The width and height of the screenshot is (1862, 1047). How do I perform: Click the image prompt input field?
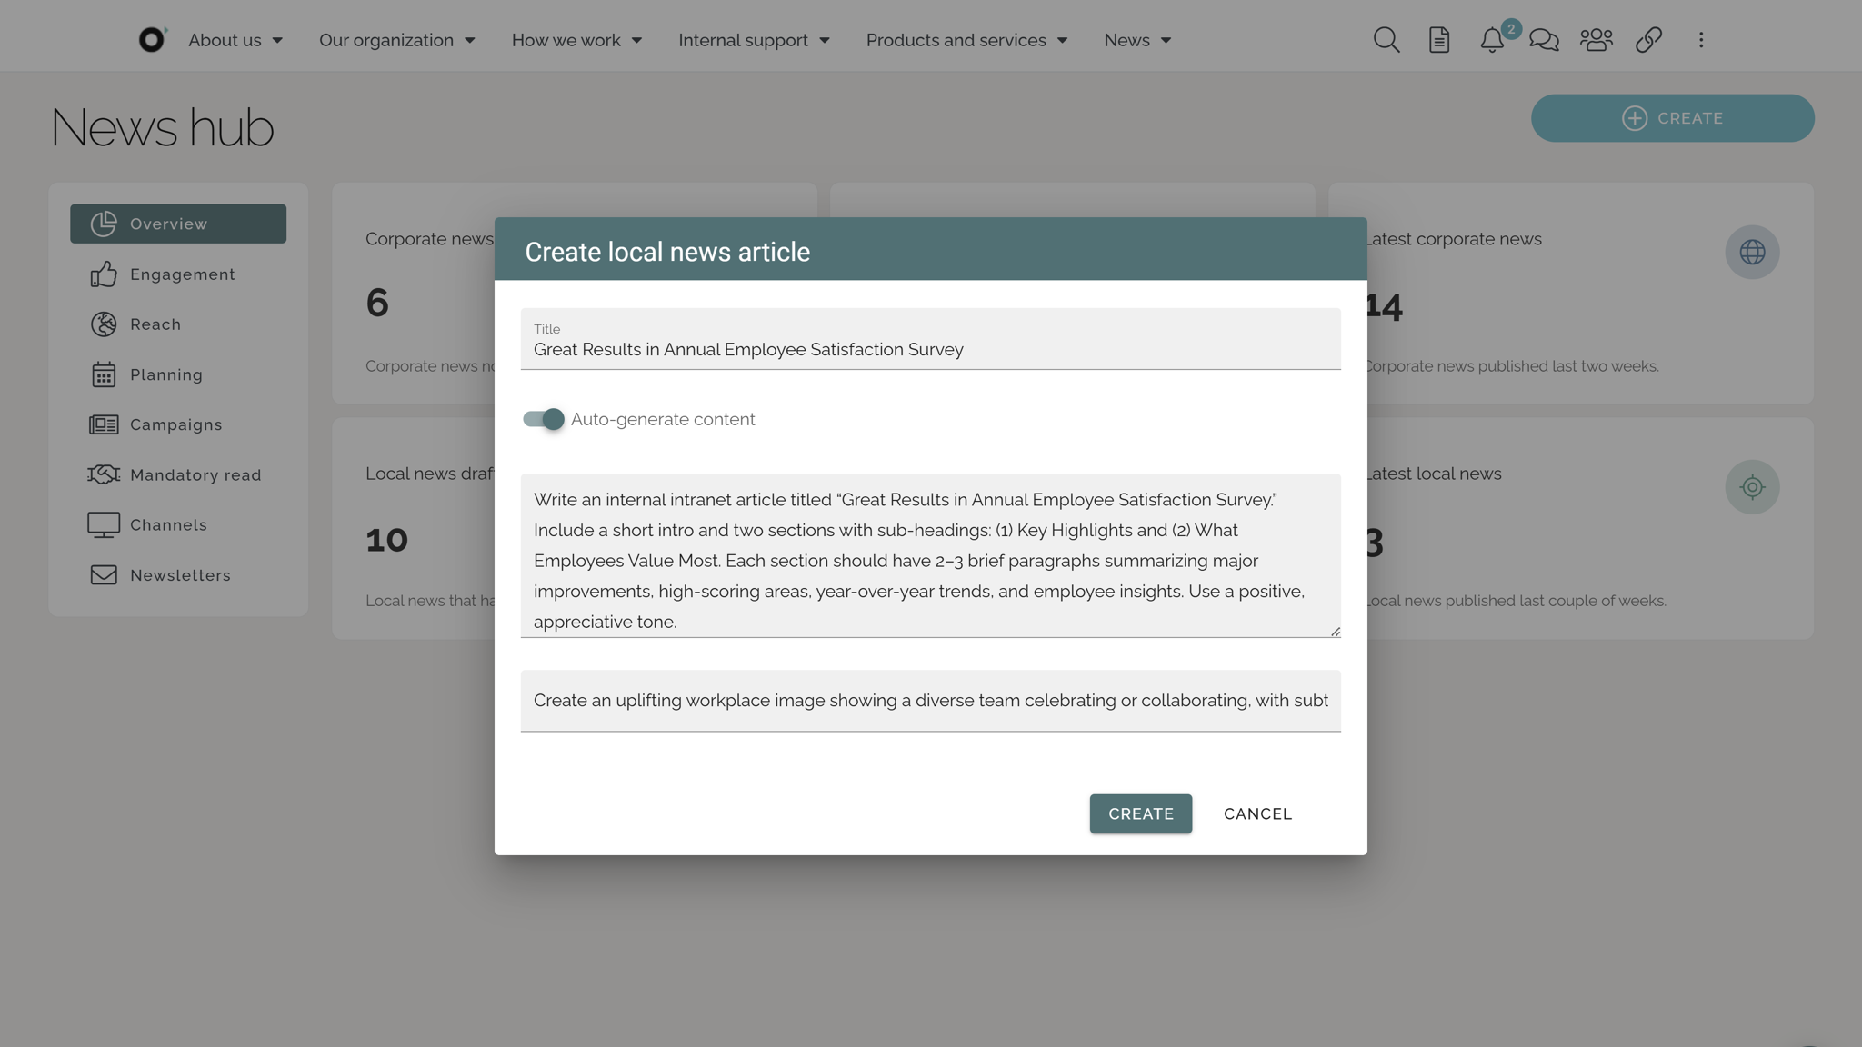tap(930, 701)
